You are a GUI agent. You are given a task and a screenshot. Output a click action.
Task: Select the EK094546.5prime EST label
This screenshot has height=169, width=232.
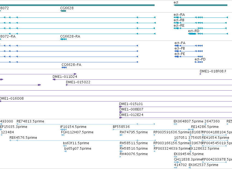[x=189, y=154]
